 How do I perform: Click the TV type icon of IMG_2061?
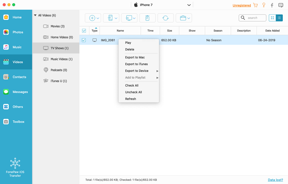tap(94, 40)
